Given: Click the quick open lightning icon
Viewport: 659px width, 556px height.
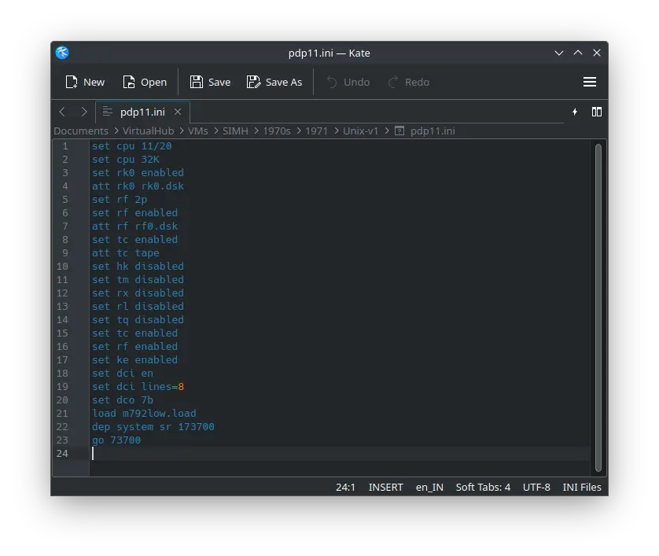Looking at the screenshot, I should pos(575,112).
